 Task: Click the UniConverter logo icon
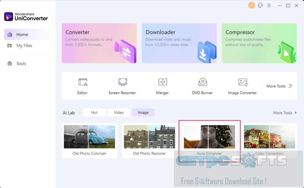[x=9, y=17]
